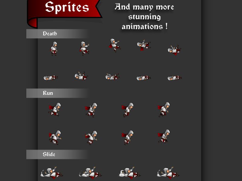
Task: Click the third Run sprite in bottom row
Action: pyautogui.click(x=127, y=138)
